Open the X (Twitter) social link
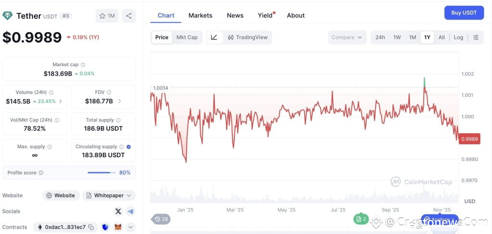492x234 pixels. point(118,211)
